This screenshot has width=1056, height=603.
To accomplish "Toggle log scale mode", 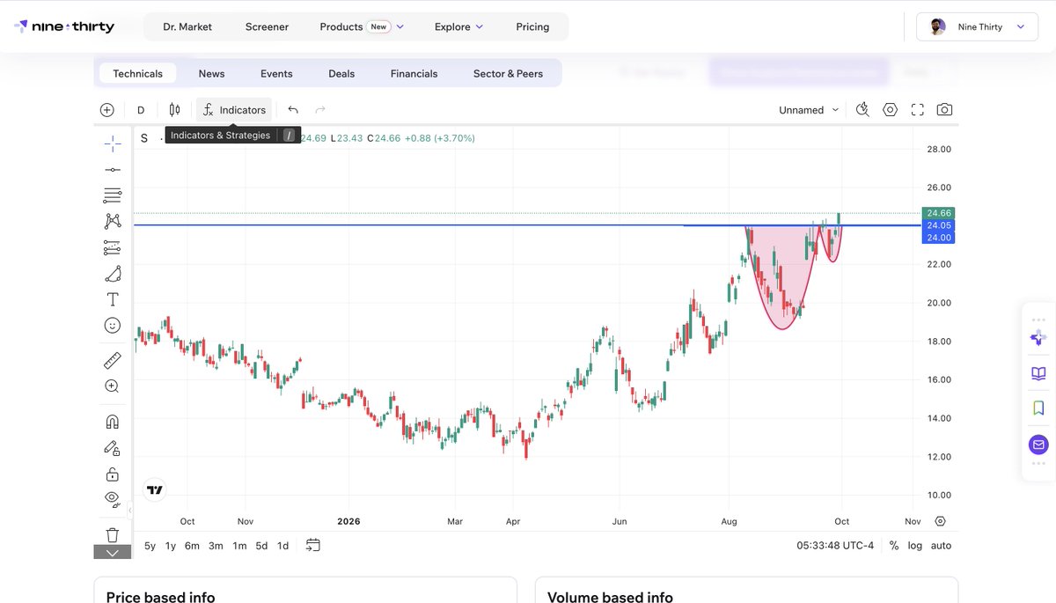I will coord(915,546).
